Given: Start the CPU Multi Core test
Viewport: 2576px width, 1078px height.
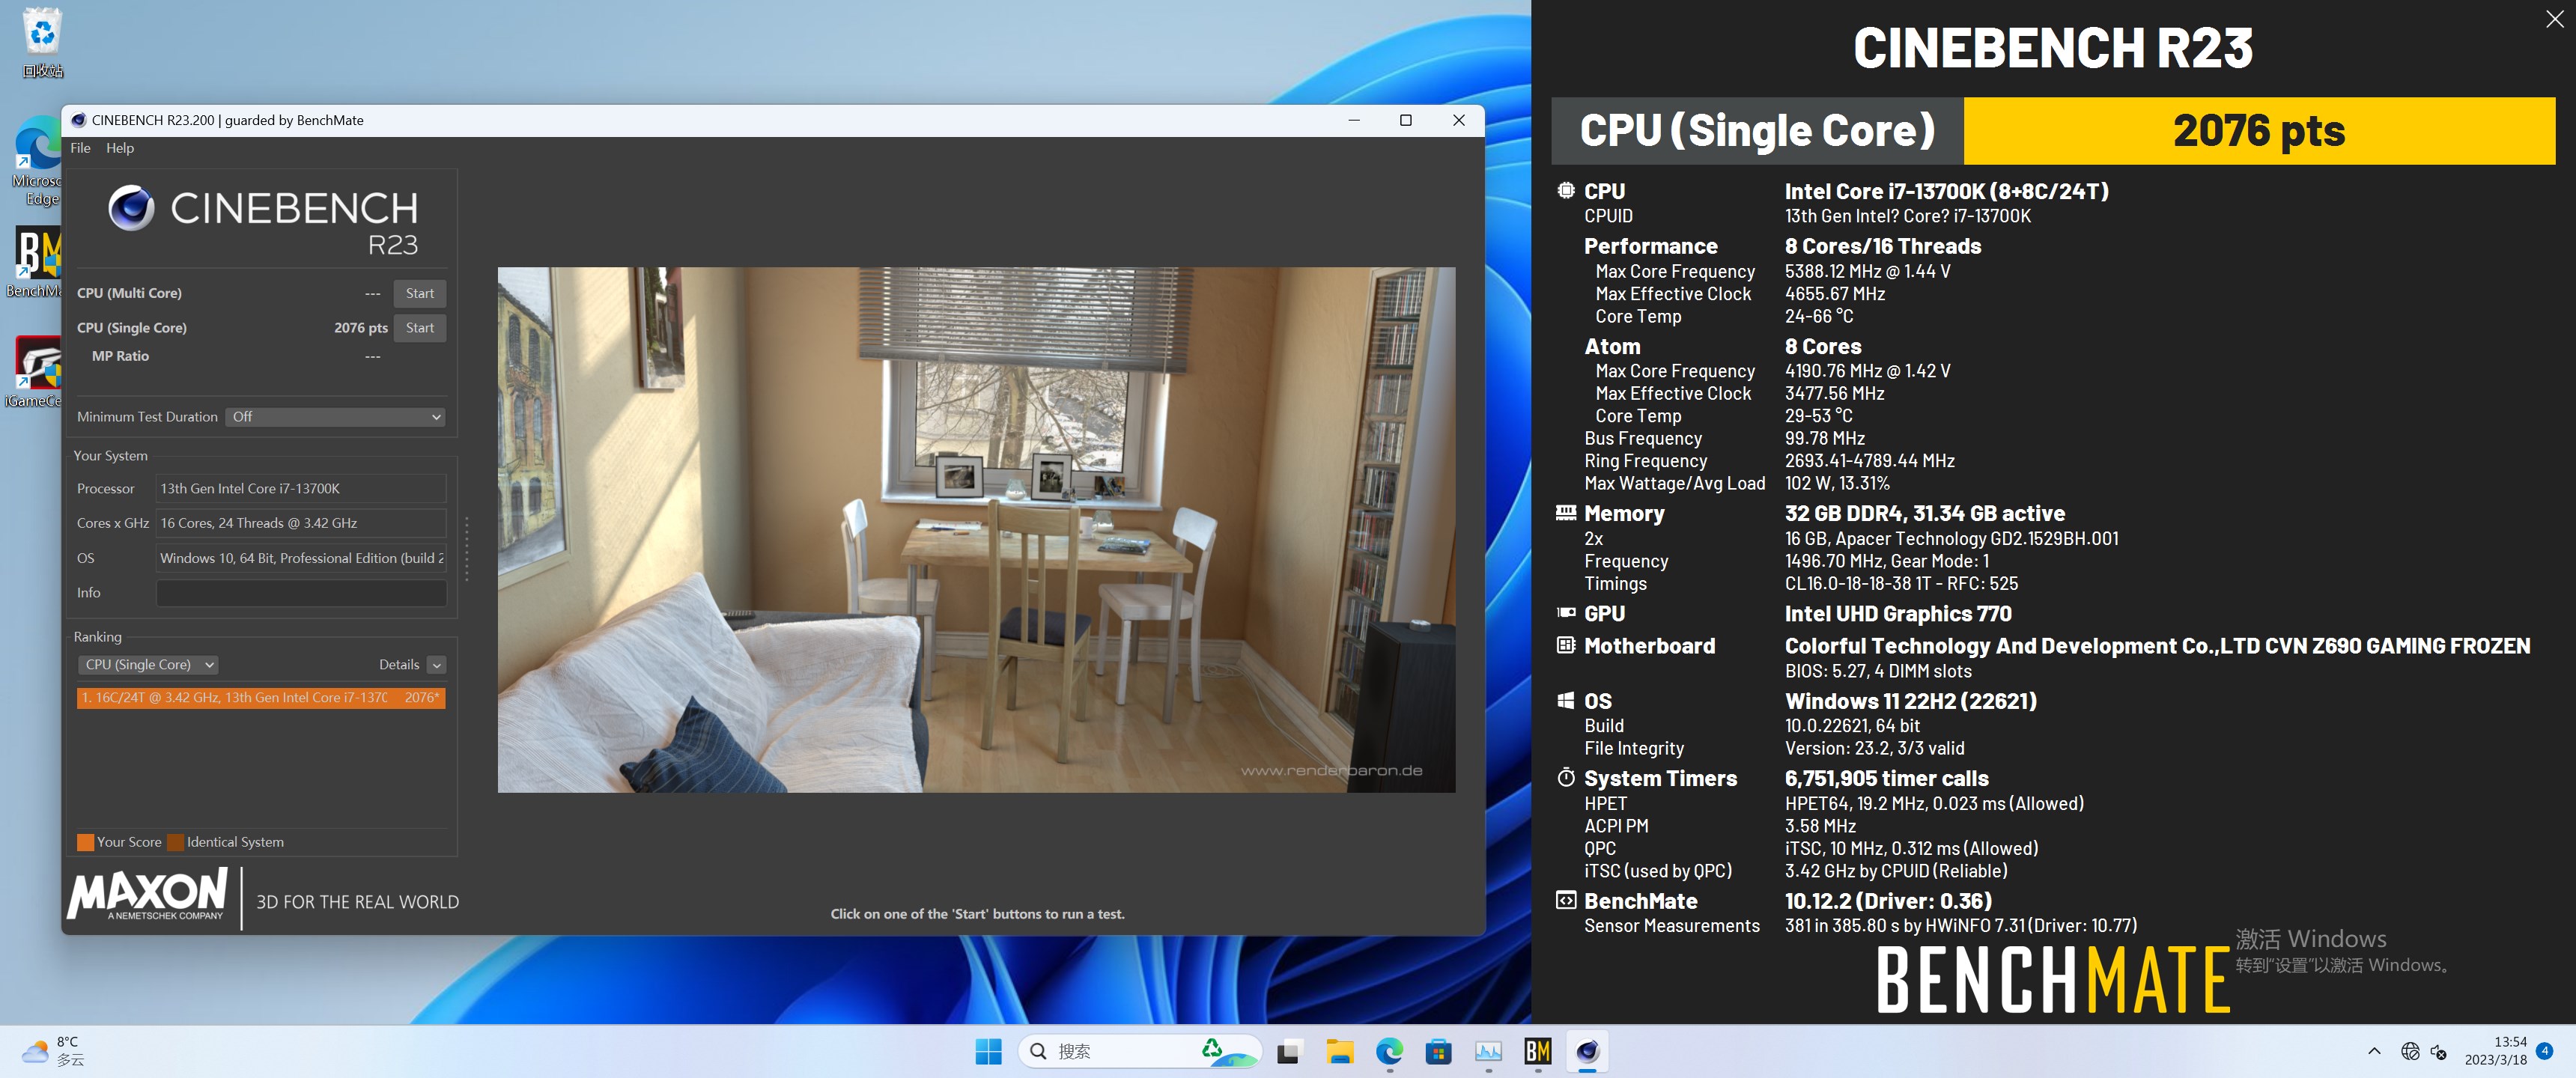Looking at the screenshot, I should (420, 293).
